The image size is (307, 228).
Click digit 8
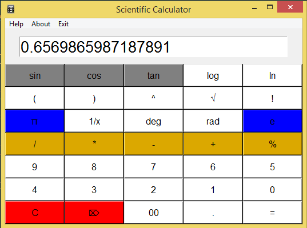pyautogui.click(x=94, y=167)
